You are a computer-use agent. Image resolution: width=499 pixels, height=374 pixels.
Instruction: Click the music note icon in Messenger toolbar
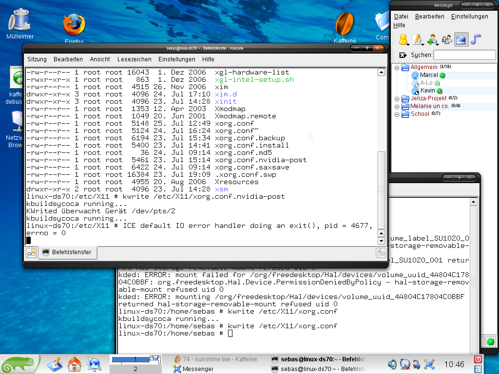pos(476,39)
